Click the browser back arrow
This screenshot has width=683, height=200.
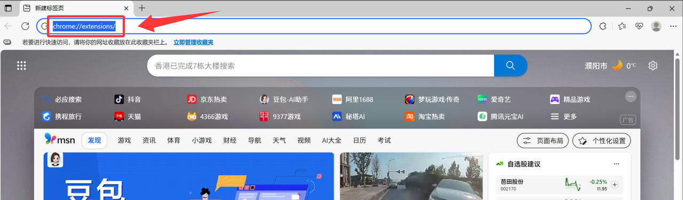tap(8, 26)
